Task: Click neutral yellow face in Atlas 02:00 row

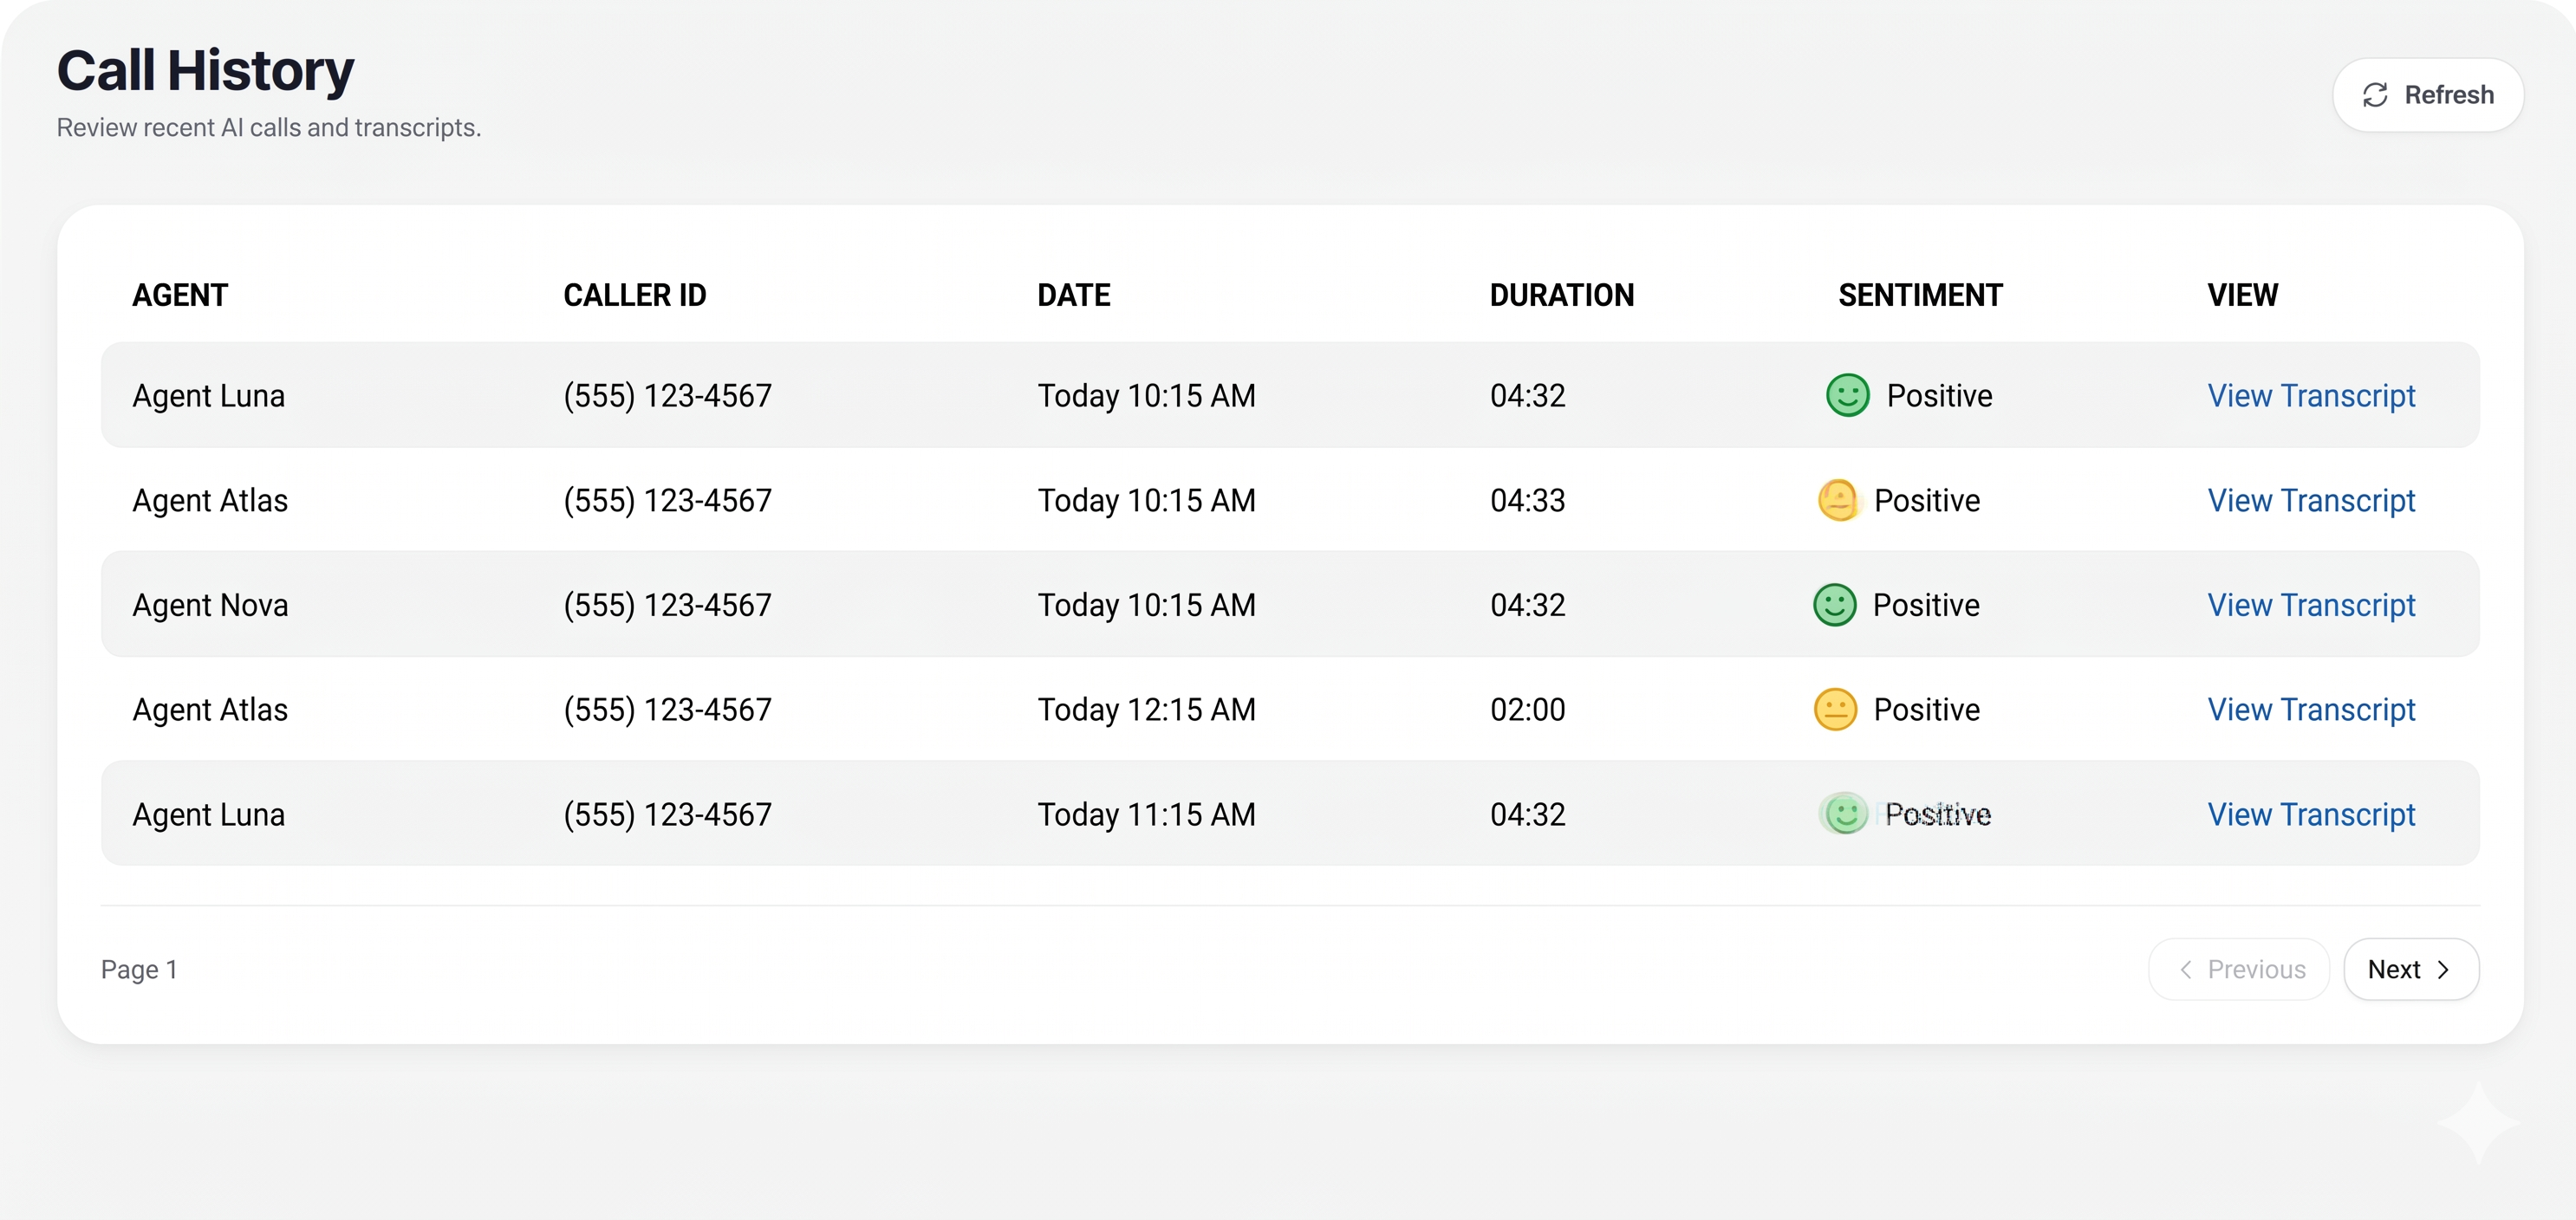Action: click(1835, 710)
